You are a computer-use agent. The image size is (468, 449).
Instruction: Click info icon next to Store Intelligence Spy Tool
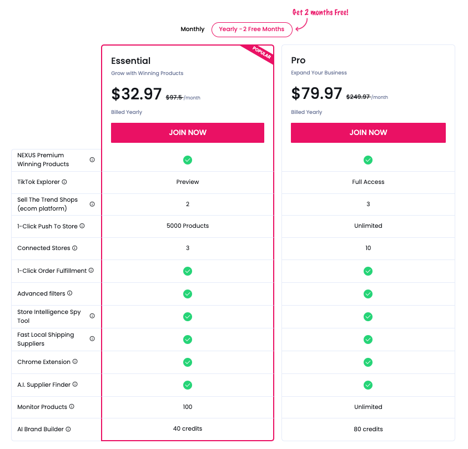[92, 316]
